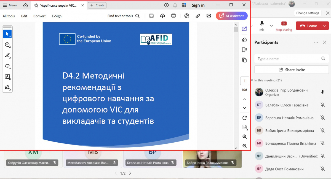Toggle your Mic in the meeting controls
Screen dimensions: 331x179
click(262, 24)
